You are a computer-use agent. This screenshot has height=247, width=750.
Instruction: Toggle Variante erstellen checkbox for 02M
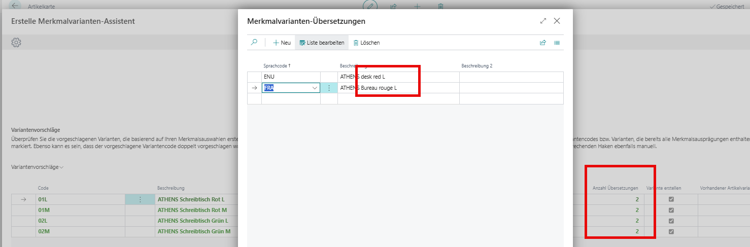point(671,231)
